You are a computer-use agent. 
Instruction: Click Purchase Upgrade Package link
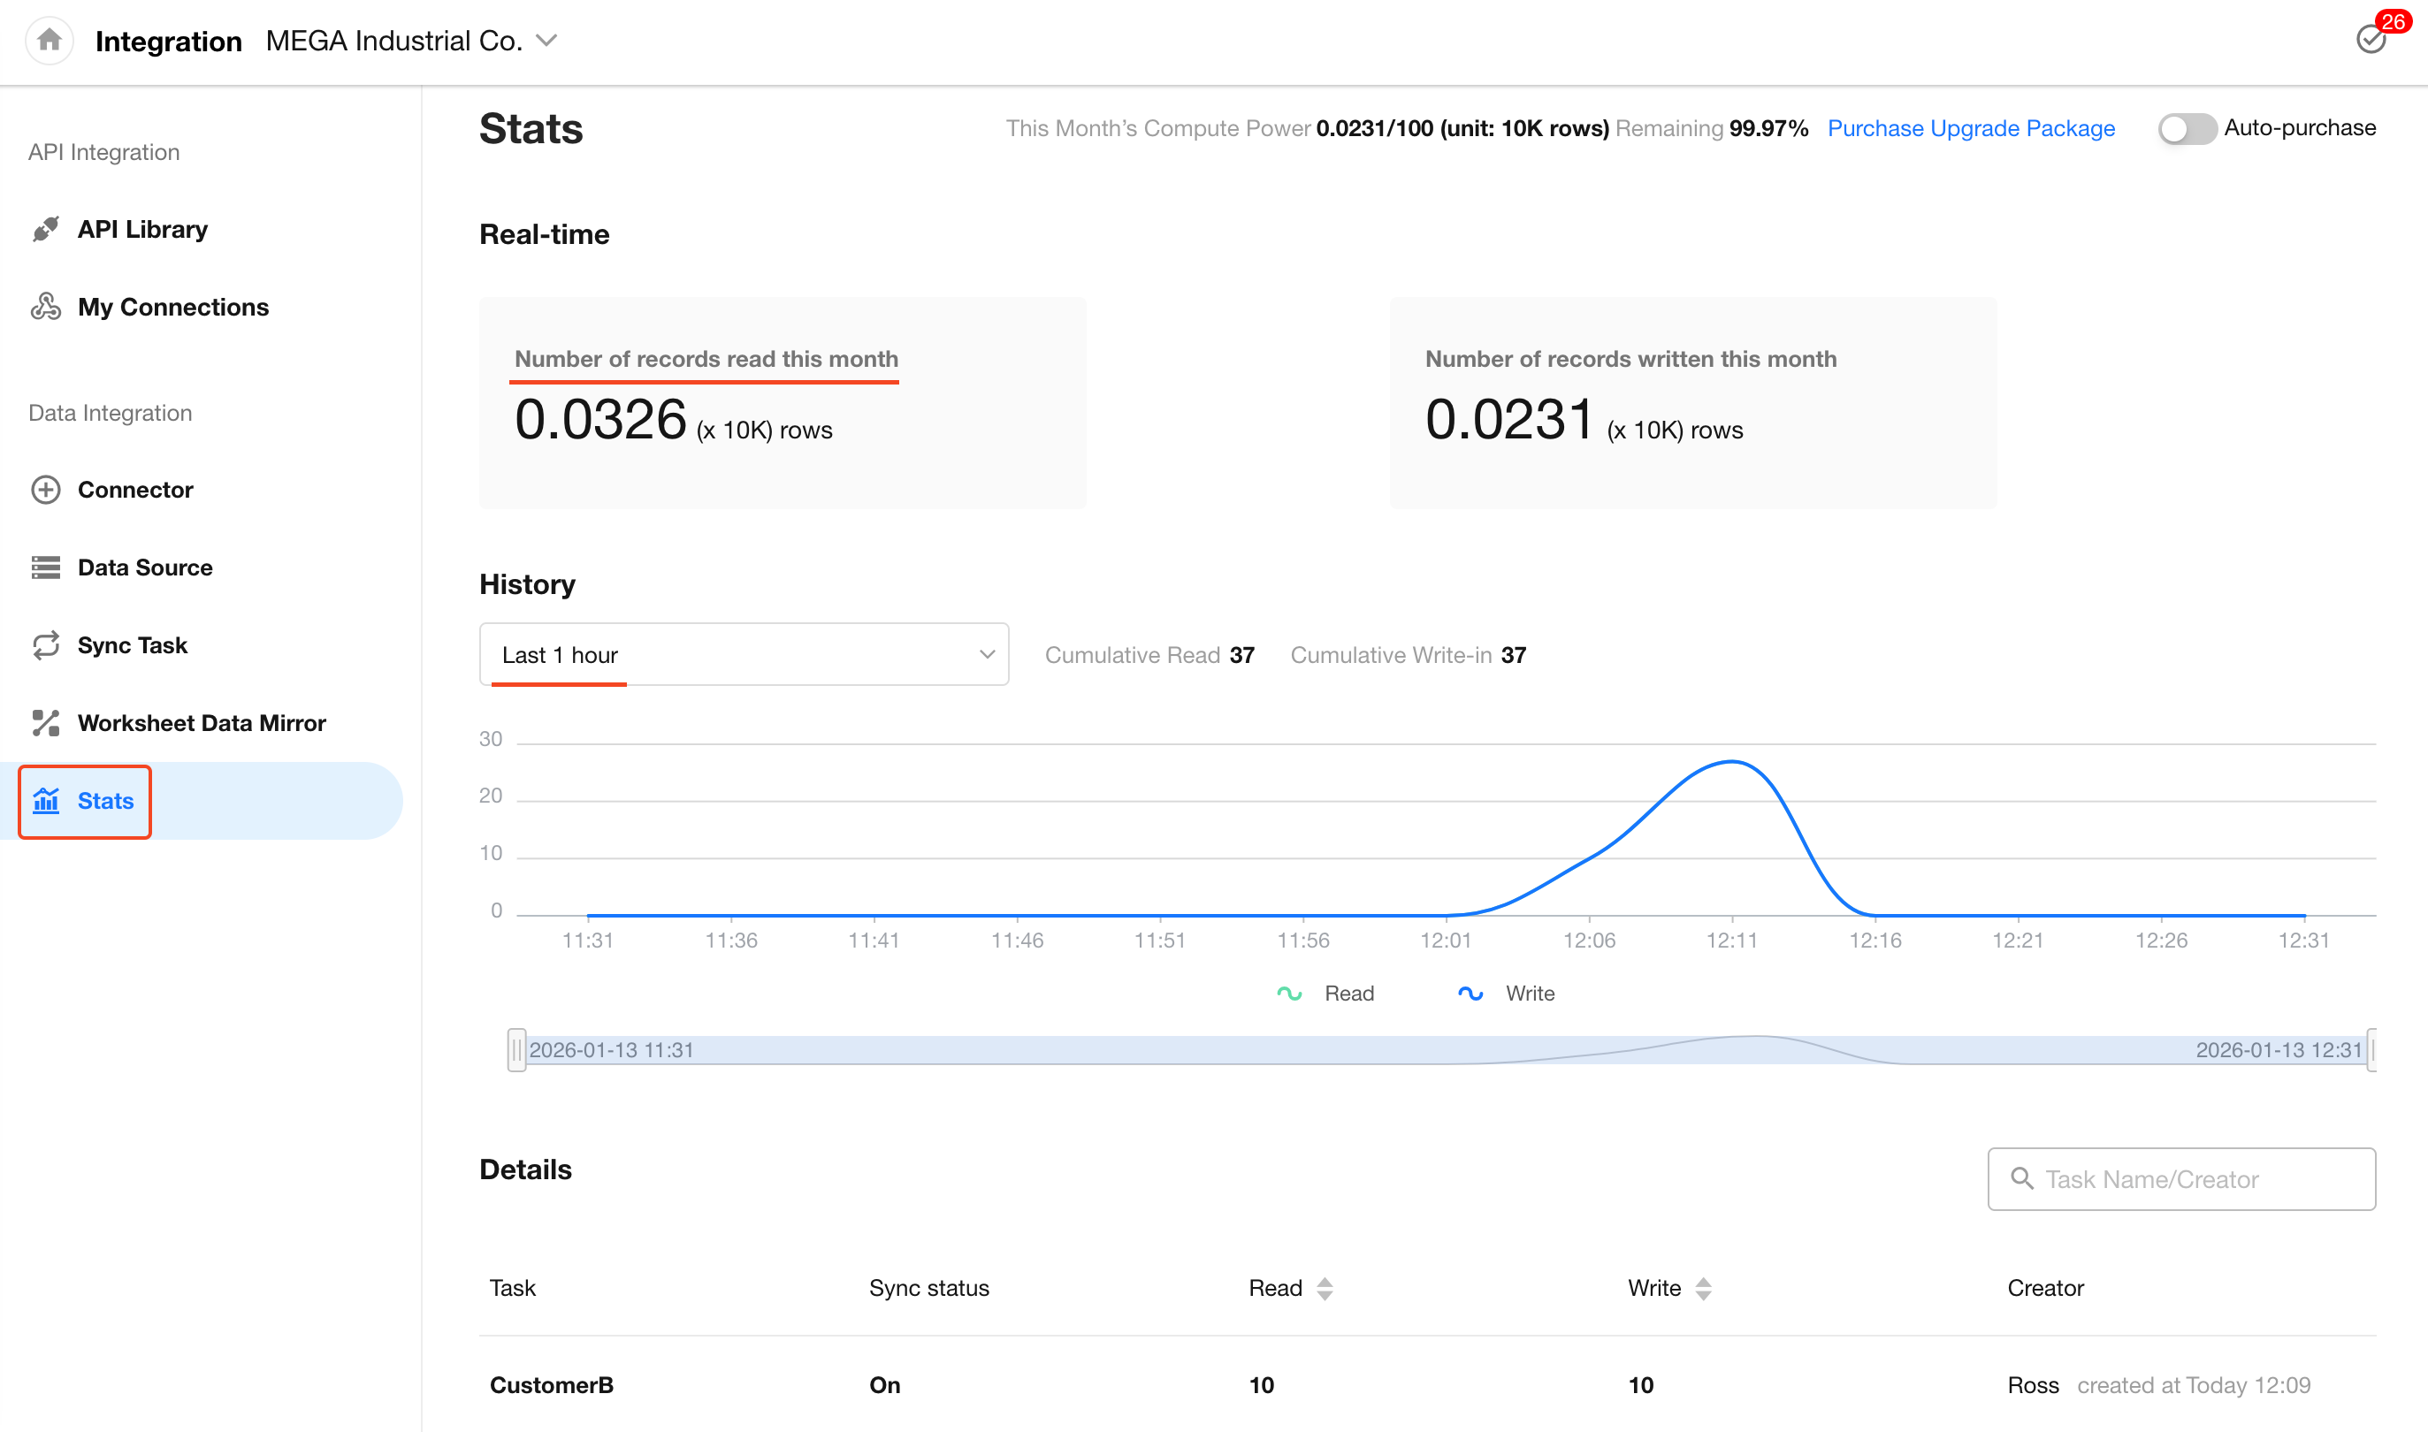click(x=1971, y=128)
